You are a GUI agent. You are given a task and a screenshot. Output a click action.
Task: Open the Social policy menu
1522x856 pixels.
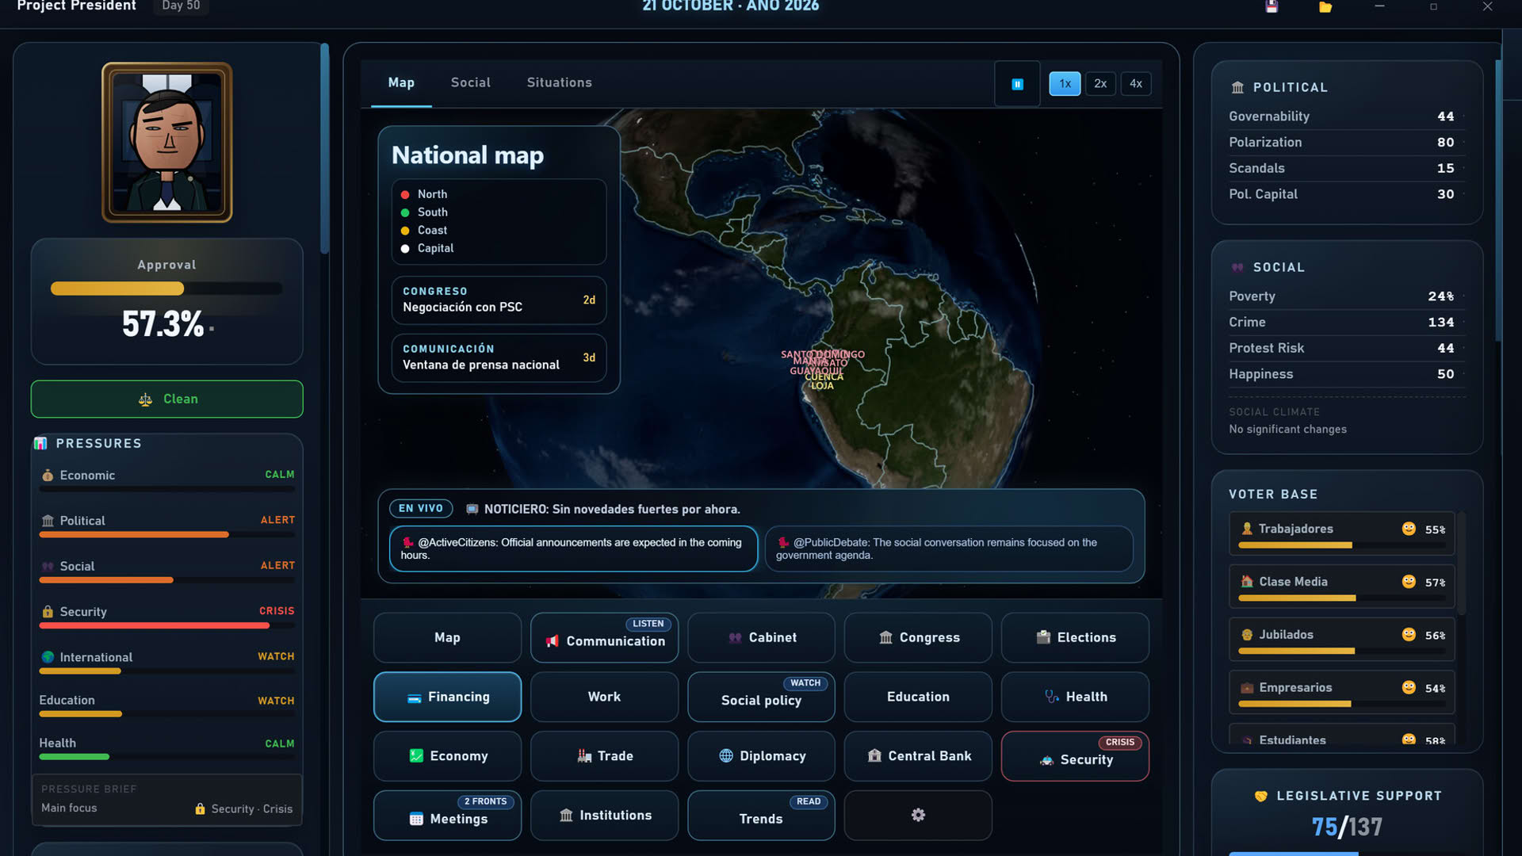(x=761, y=697)
